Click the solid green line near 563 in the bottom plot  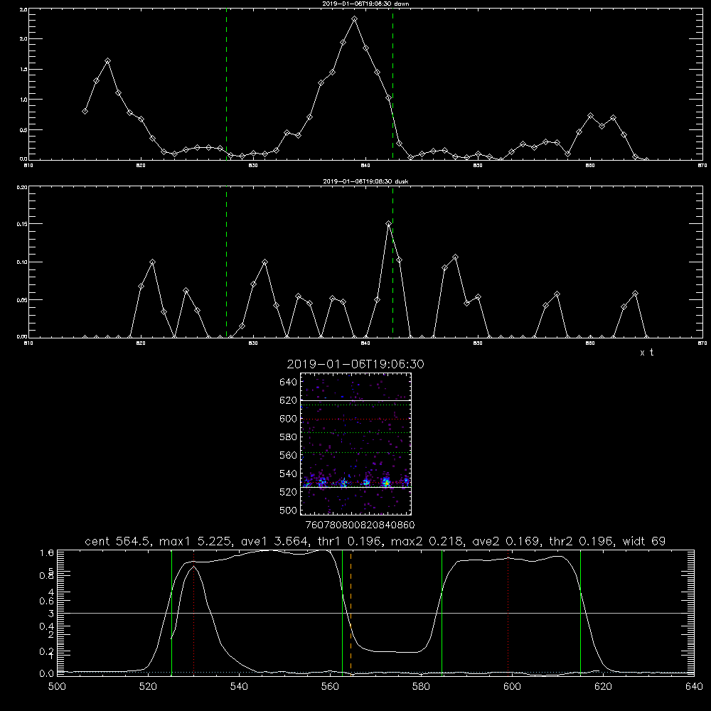point(343,612)
